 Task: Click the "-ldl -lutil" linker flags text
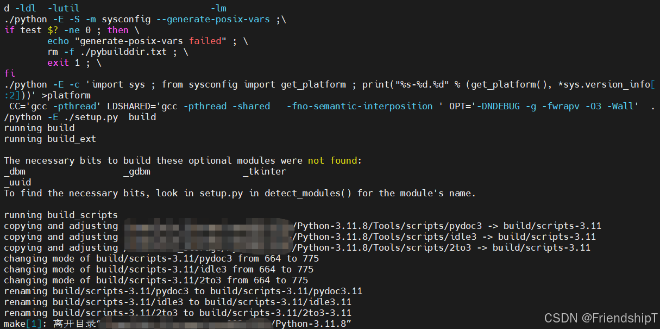tap(47, 8)
